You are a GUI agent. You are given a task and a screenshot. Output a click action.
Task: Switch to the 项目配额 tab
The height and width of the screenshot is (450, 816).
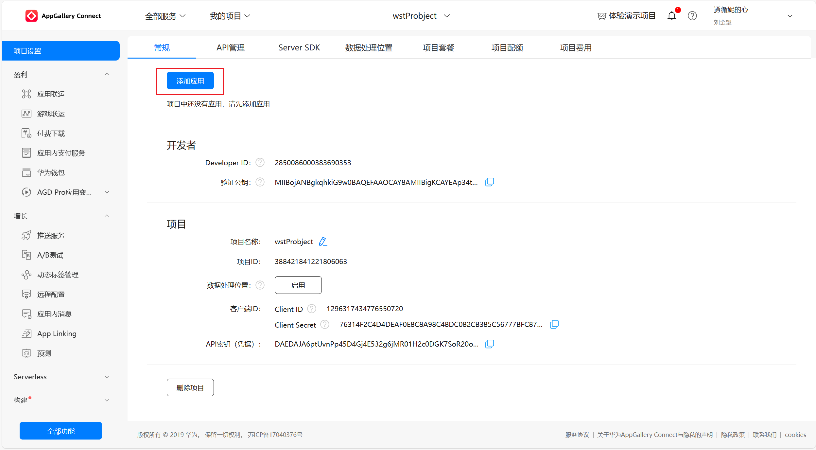(x=507, y=48)
